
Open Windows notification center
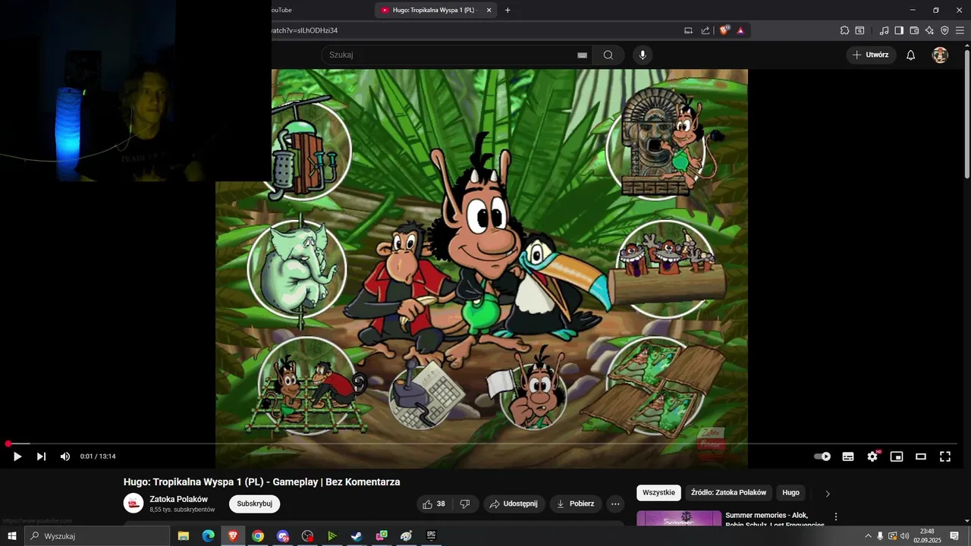click(x=954, y=536)
